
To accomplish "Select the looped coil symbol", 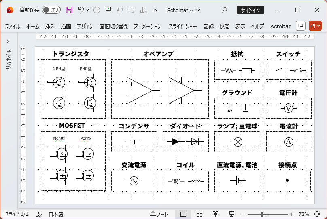I will (176, 181).
